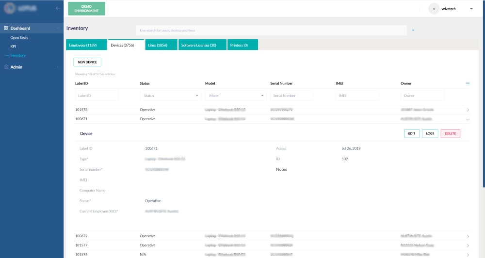Click label ID 101576 cell

pyautogui.click(x=81, y=255)
